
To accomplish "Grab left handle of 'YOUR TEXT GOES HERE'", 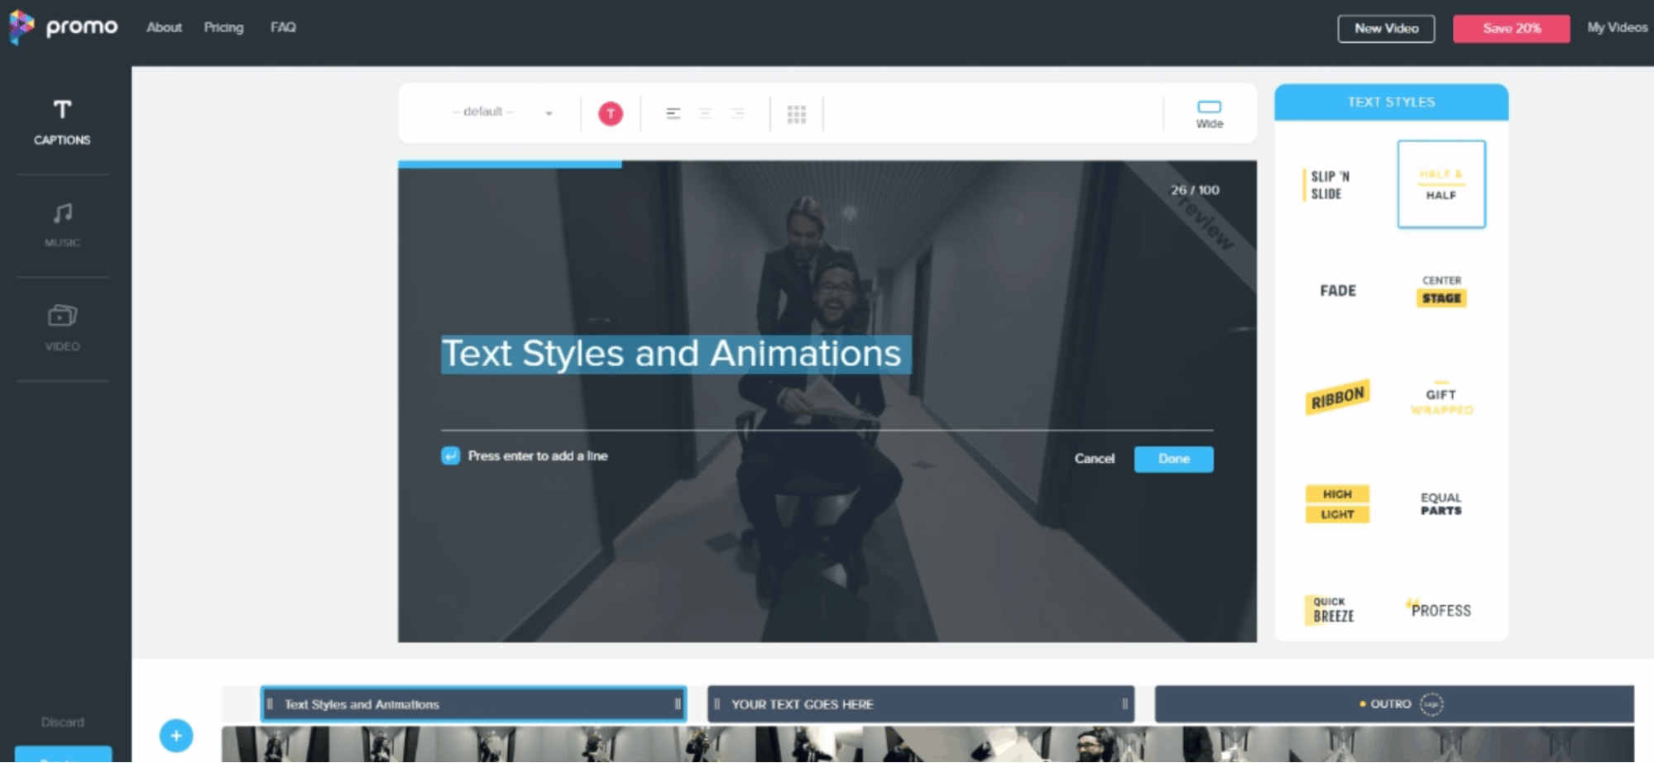I will [x=717, y=704].
